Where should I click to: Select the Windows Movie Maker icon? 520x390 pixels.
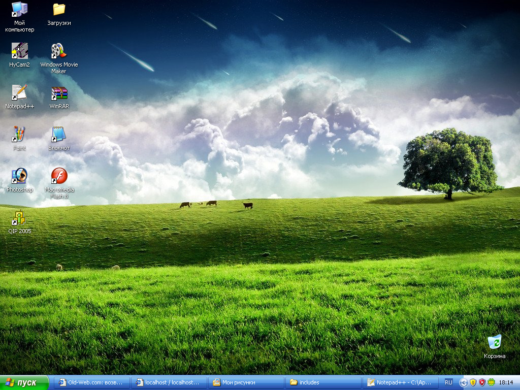point(59,51)
